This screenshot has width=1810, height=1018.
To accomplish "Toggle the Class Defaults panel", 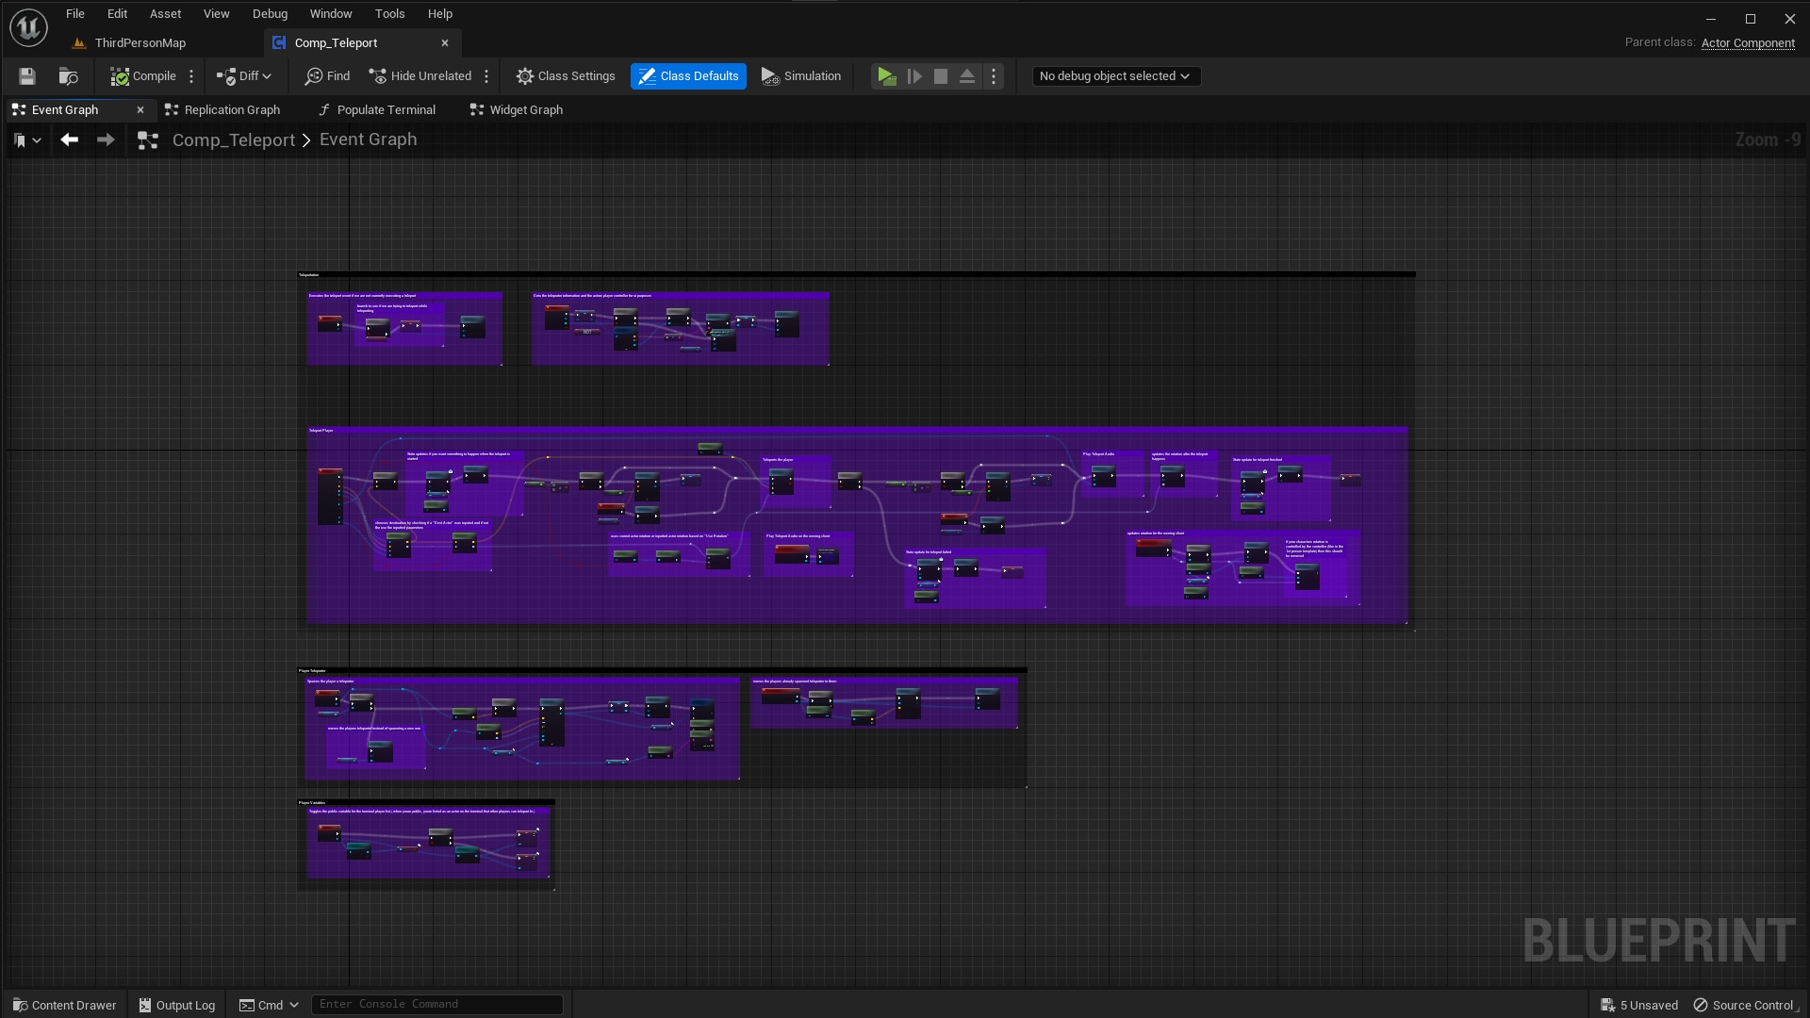I will [687, 75].
